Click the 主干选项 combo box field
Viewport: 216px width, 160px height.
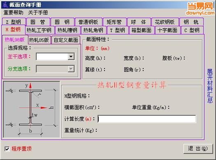click(x=56, y=57)
